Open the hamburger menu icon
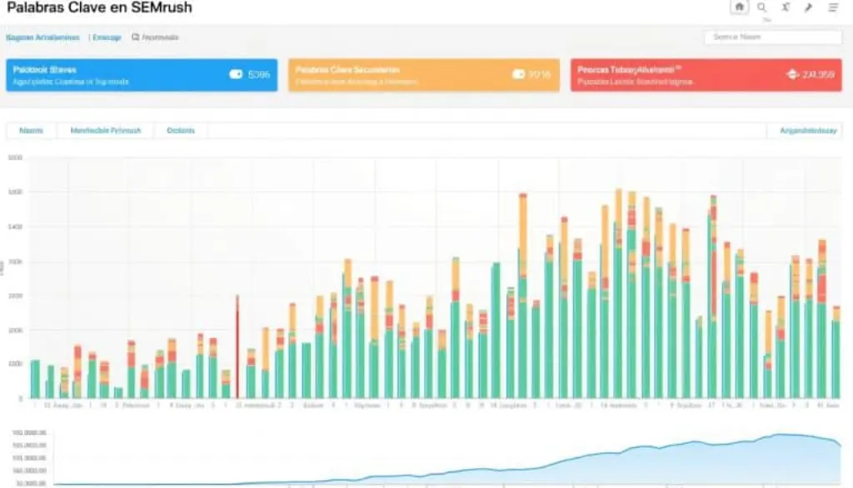 tap(833, 7)
